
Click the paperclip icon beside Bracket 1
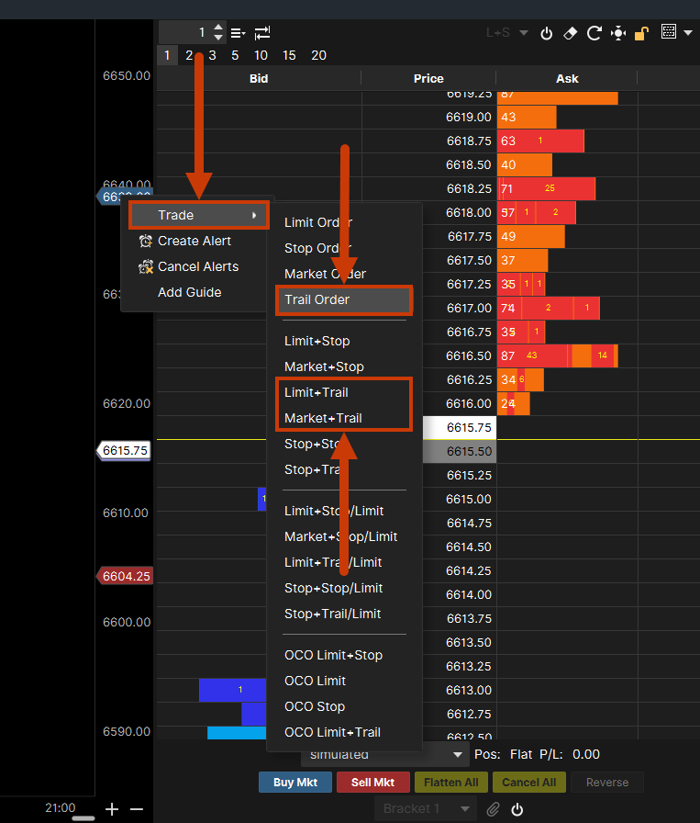[x=493, y=809]
